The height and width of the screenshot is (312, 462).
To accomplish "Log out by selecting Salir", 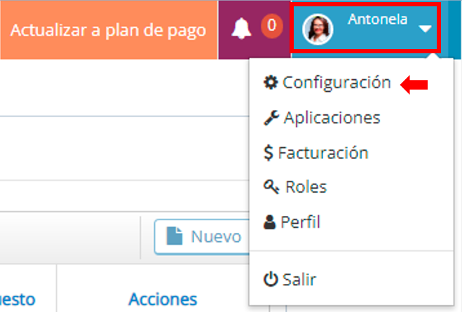I will [x=300, y=279].
